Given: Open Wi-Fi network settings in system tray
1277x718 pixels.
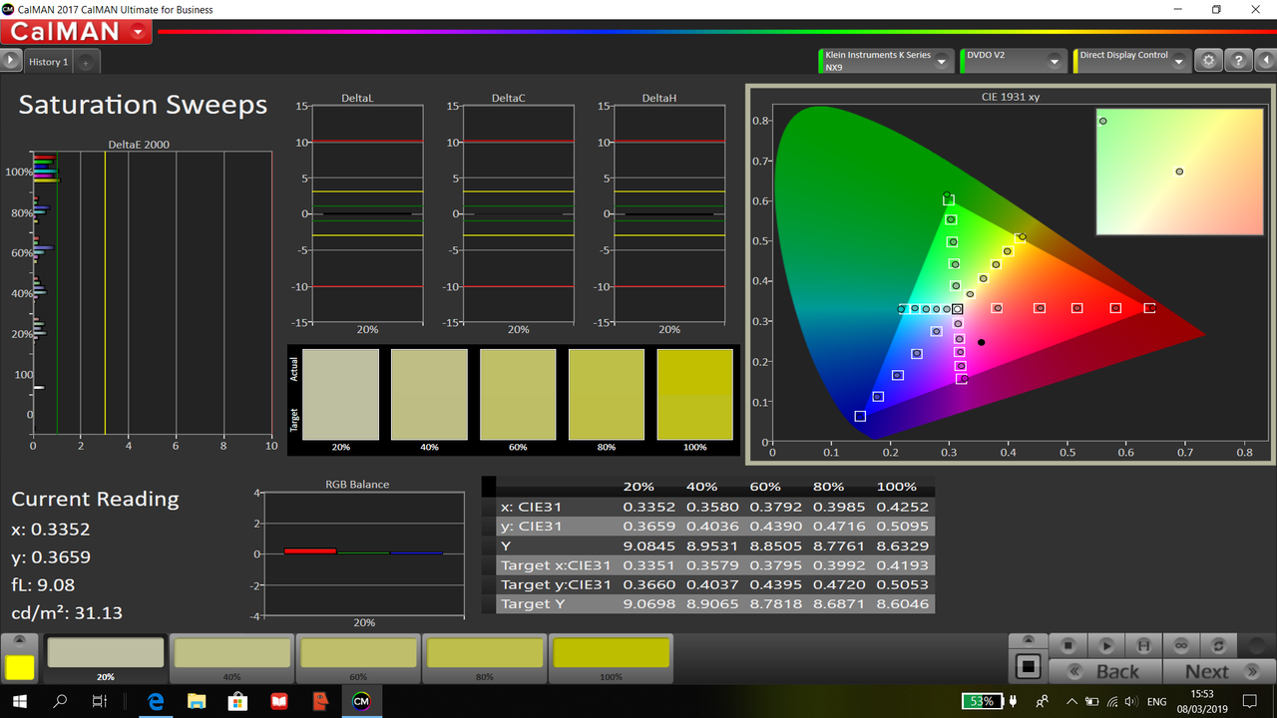Looking at the screenshot, I should (1112, 701).
